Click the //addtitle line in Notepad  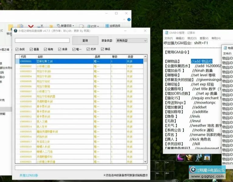click(200, 112)
